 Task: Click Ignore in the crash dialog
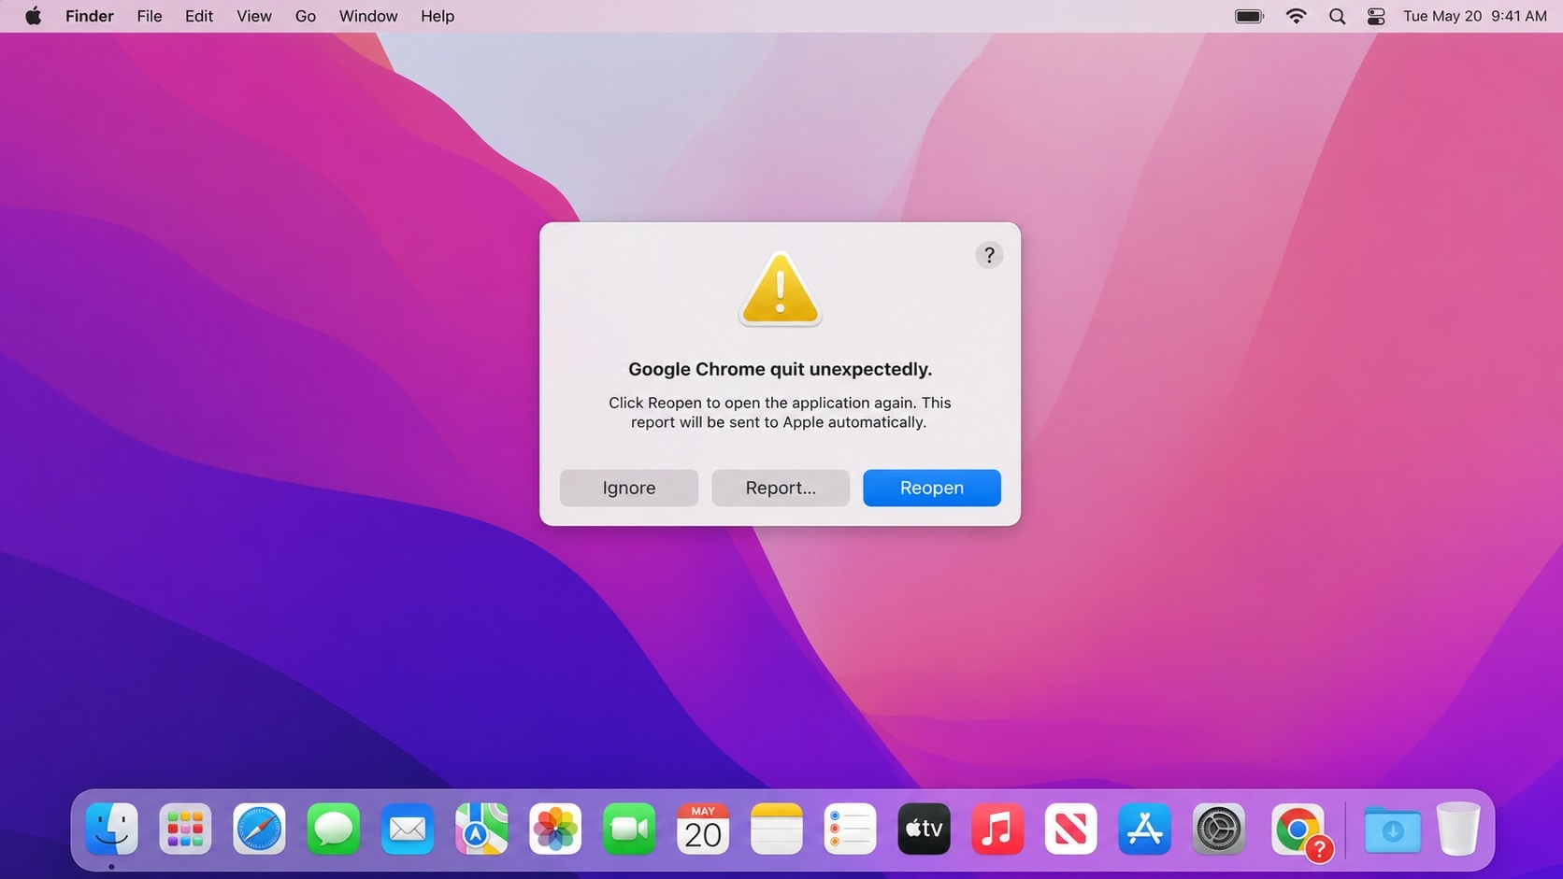click(x=629, y=488)
